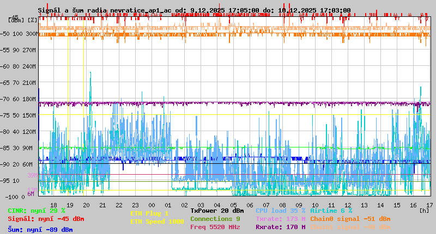Click the '-60 80 240M' y-axis label
Screen dimensions: 436x234
(19, 66)
